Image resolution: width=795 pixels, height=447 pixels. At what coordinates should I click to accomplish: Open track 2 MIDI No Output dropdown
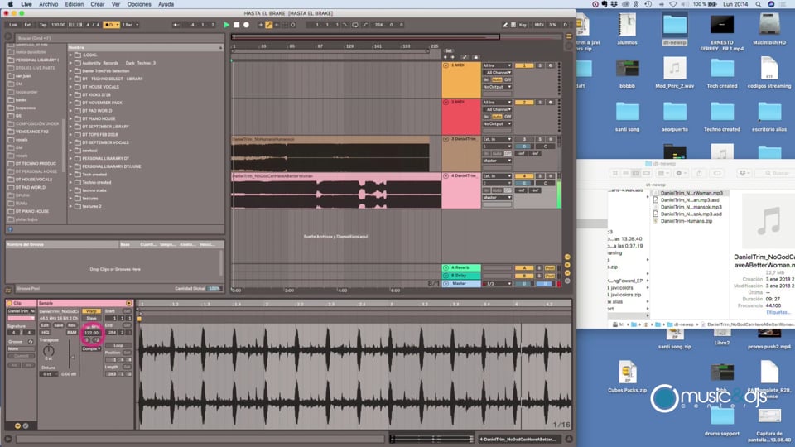coord(497,123)
